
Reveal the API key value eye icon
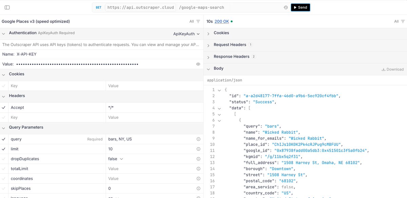point(198,64)
